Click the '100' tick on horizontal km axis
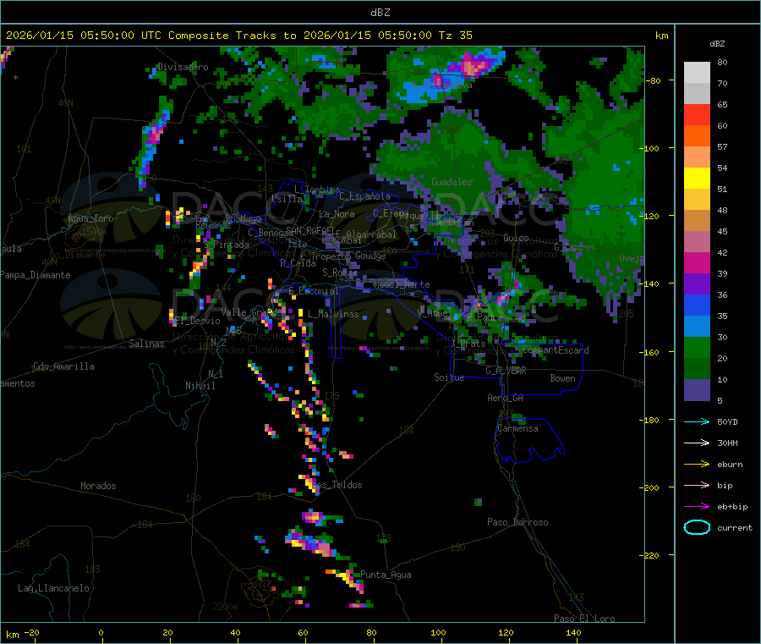 coord(438,632)
